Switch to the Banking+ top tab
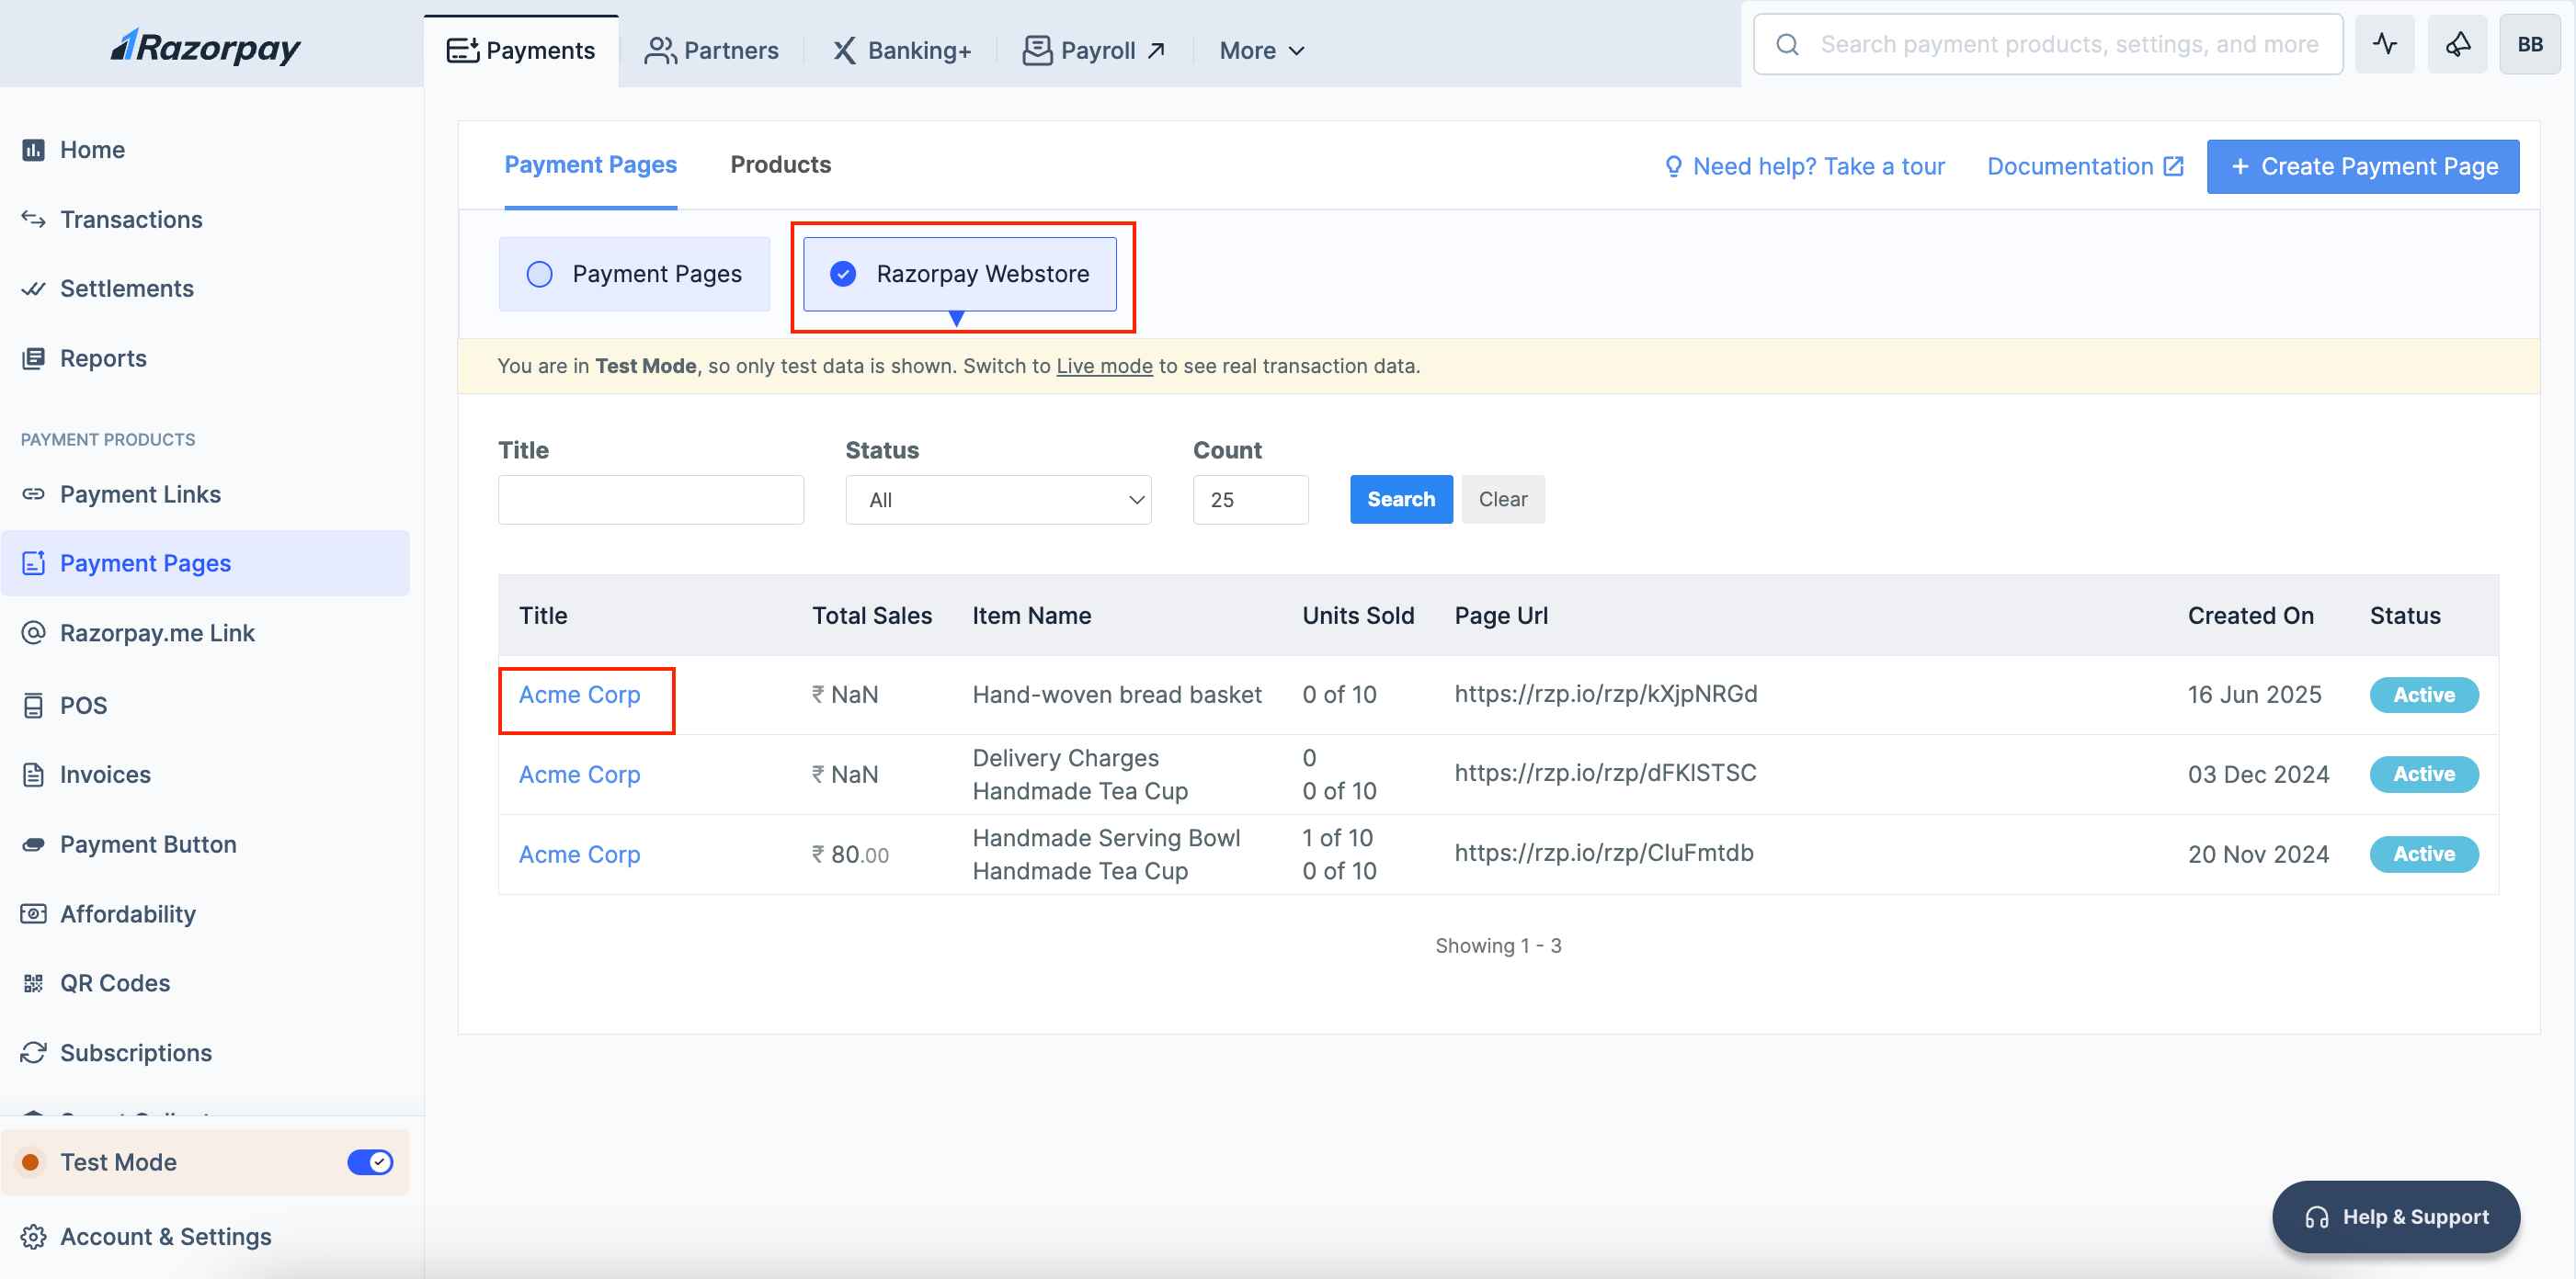The height and width of the screenshot is (1279, 2576). pyautogui.click(x=901, y=50)
